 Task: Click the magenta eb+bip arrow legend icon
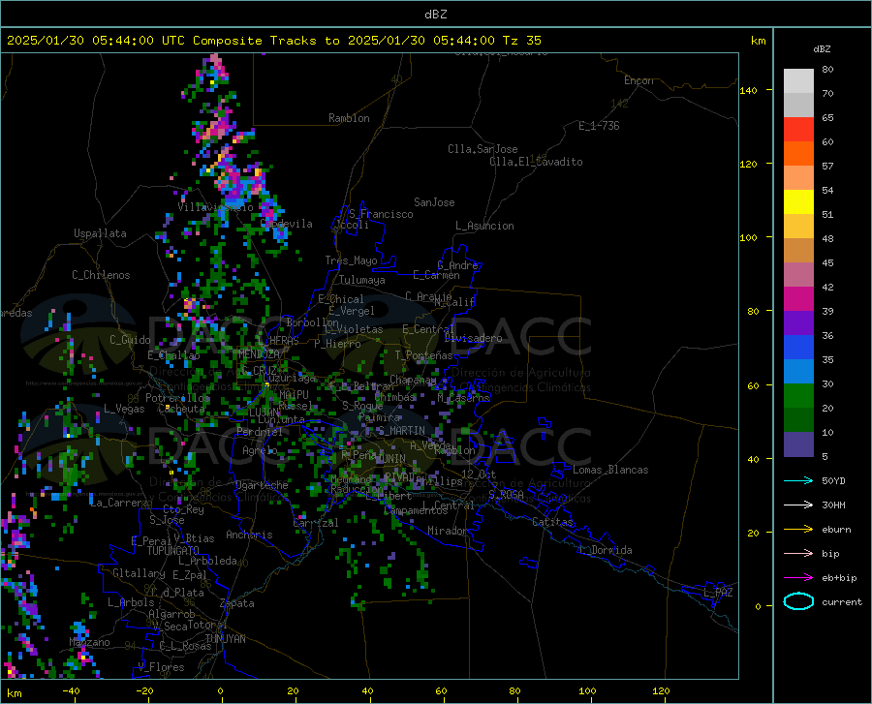click(x=798, y=578)
